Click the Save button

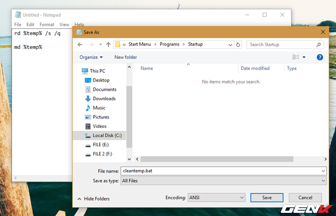267,198
